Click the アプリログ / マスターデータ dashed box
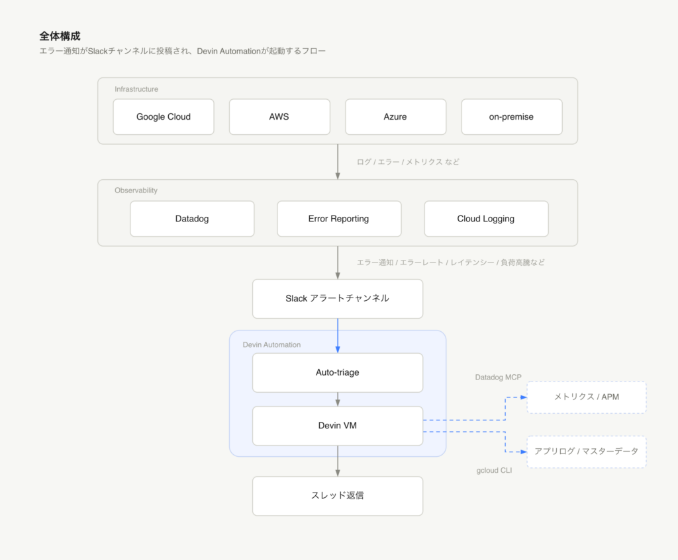The height and width of the screenshot is (560, 678). tap(587, 452)
